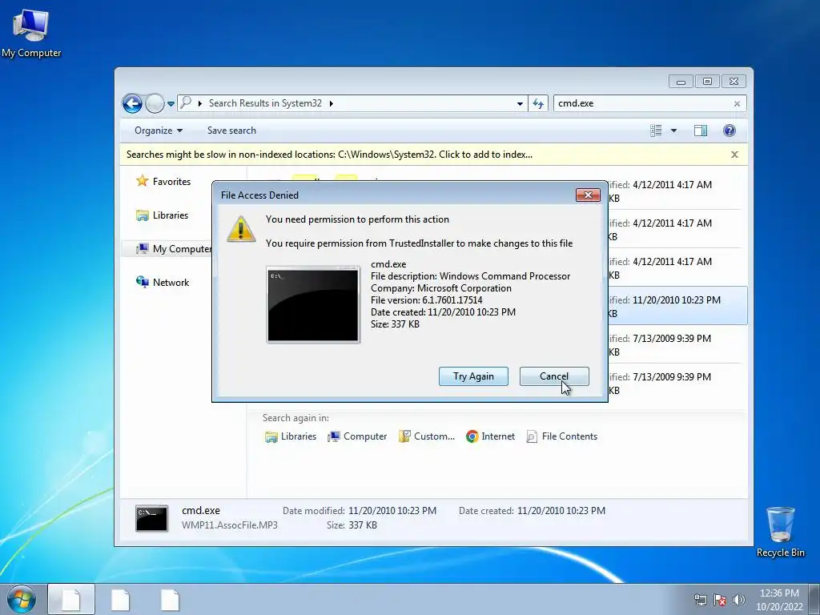
Task: Click the Back navigation arrow in Explorer
Action: tap(132, 103)
